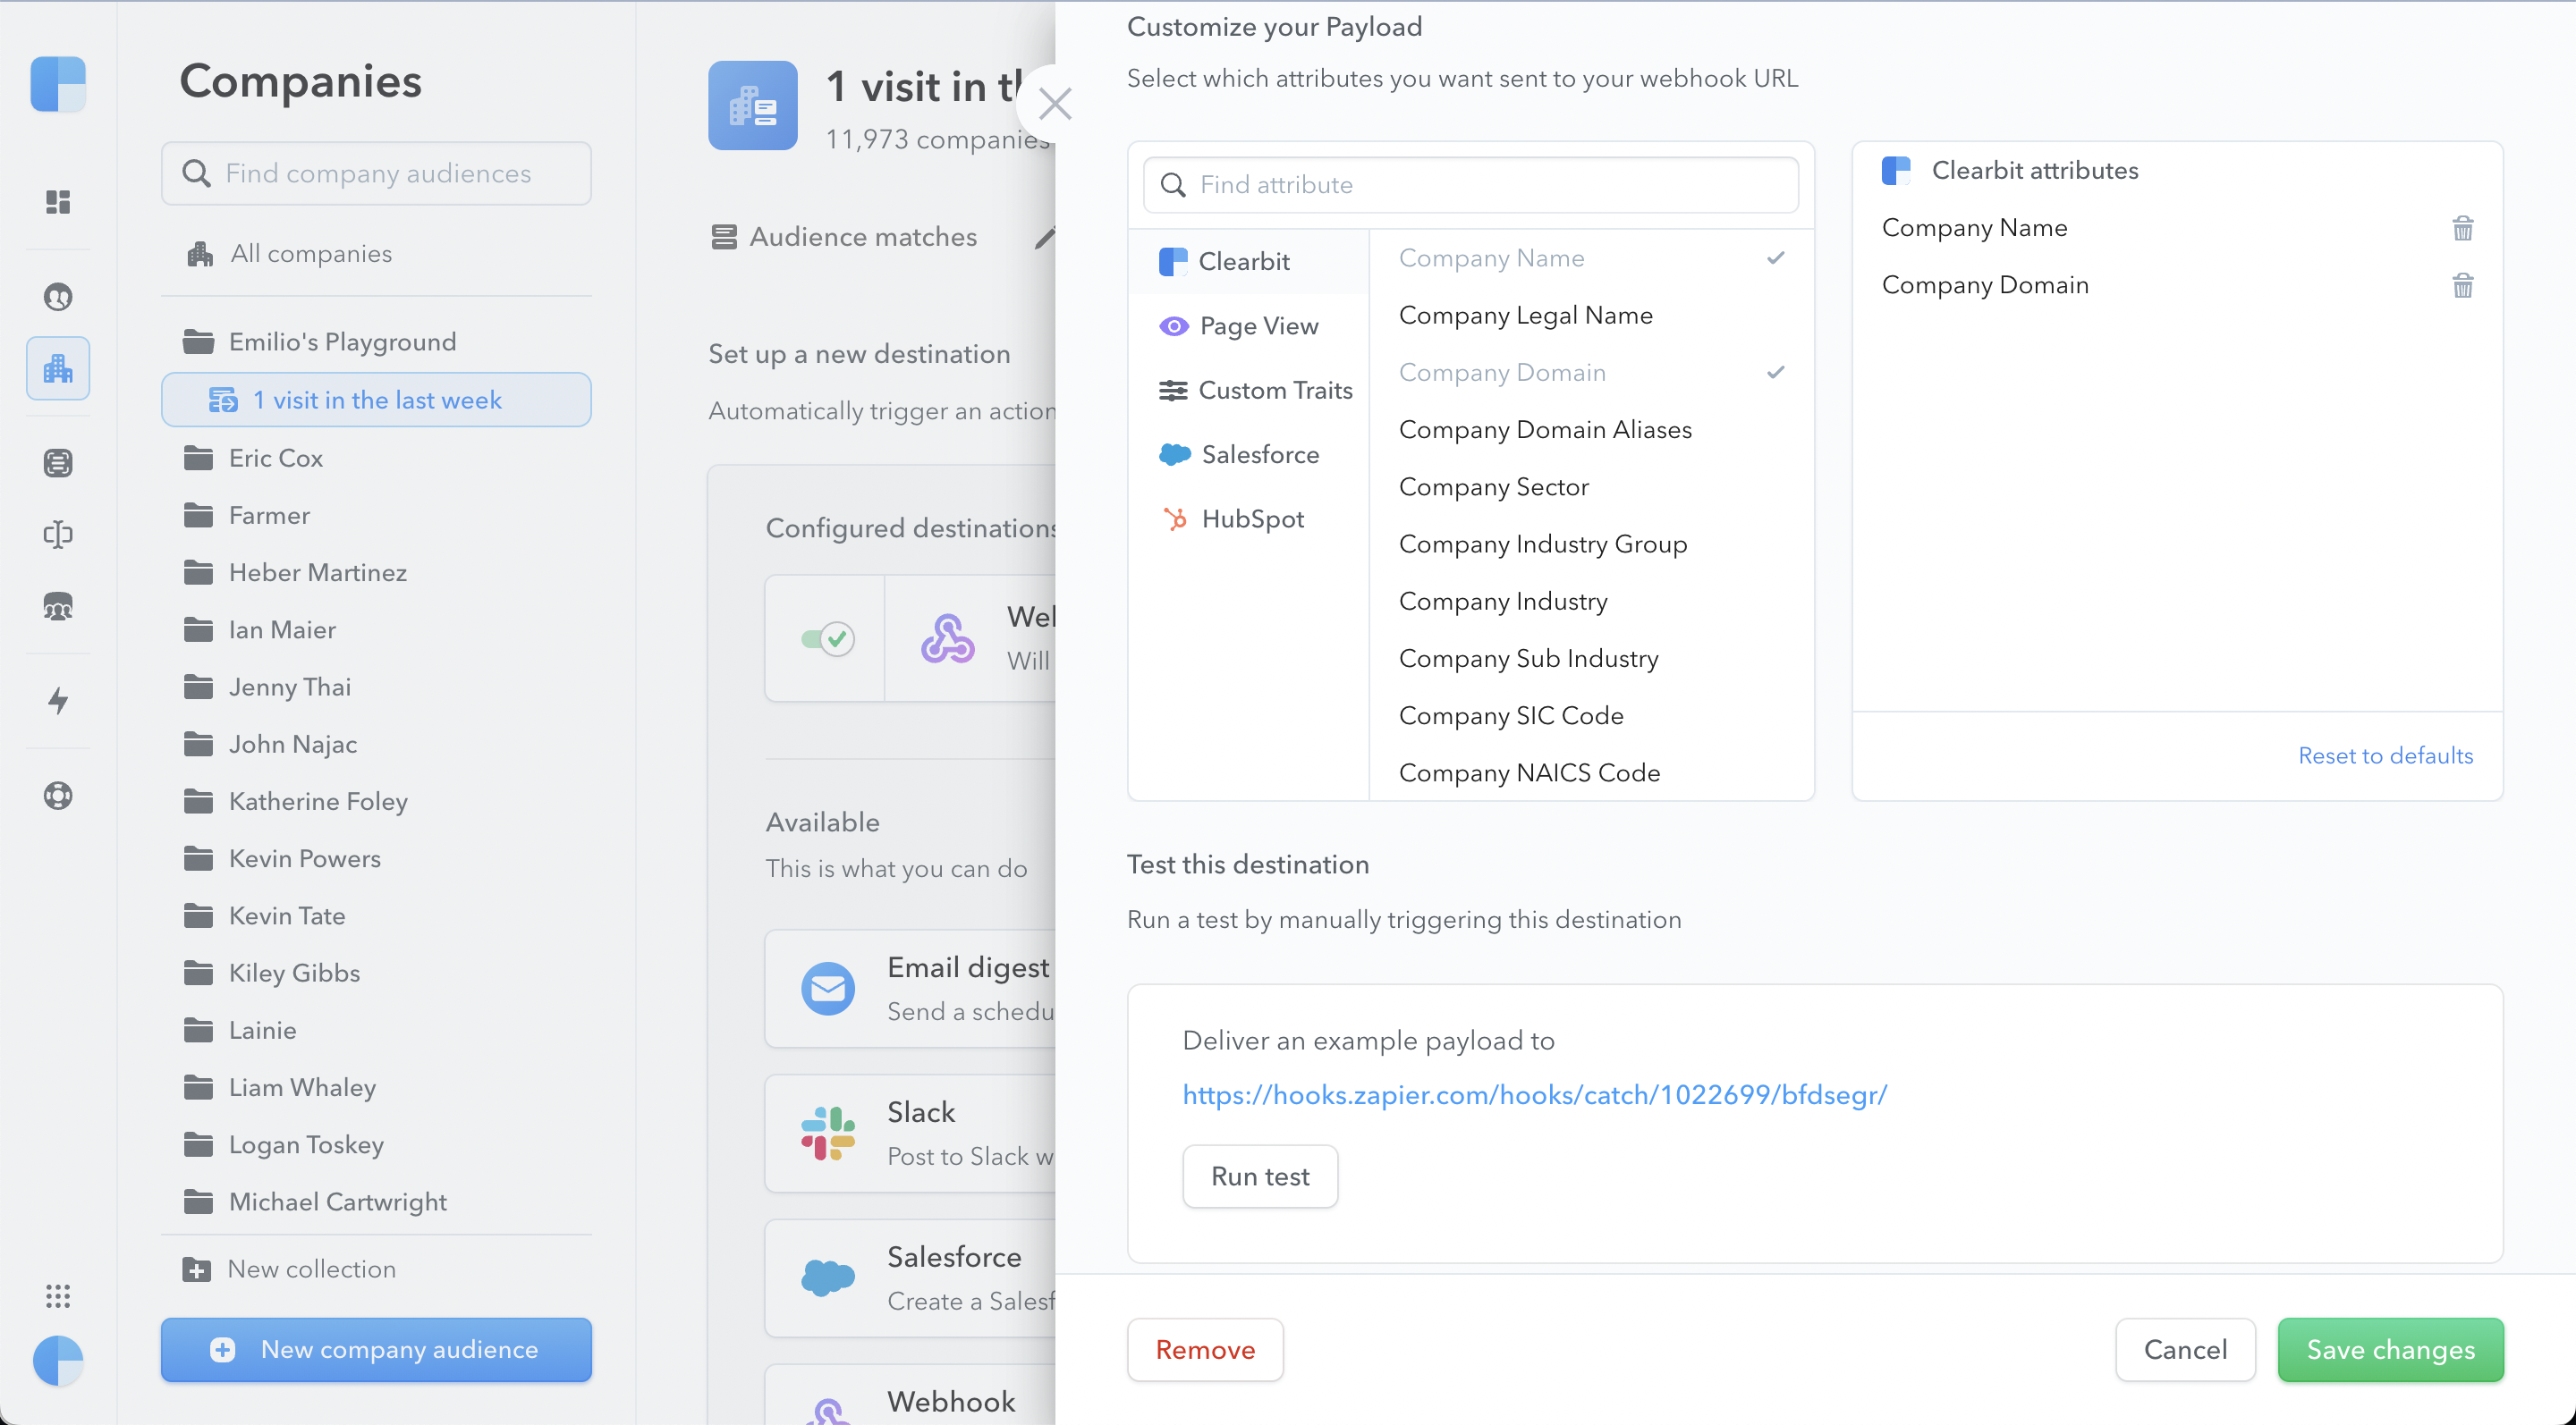This screenshot has width=2576, height=1425.
Task: Click the Webhook icon in configured destinations
Action: (x=947, y=638)
